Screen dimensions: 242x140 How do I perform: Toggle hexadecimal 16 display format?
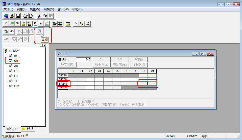[x=35, y=24]
